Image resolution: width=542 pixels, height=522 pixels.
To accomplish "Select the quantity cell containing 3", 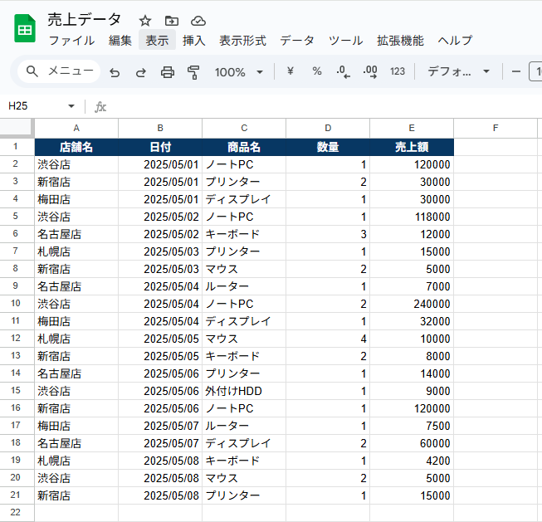I will tap(328, 234).
